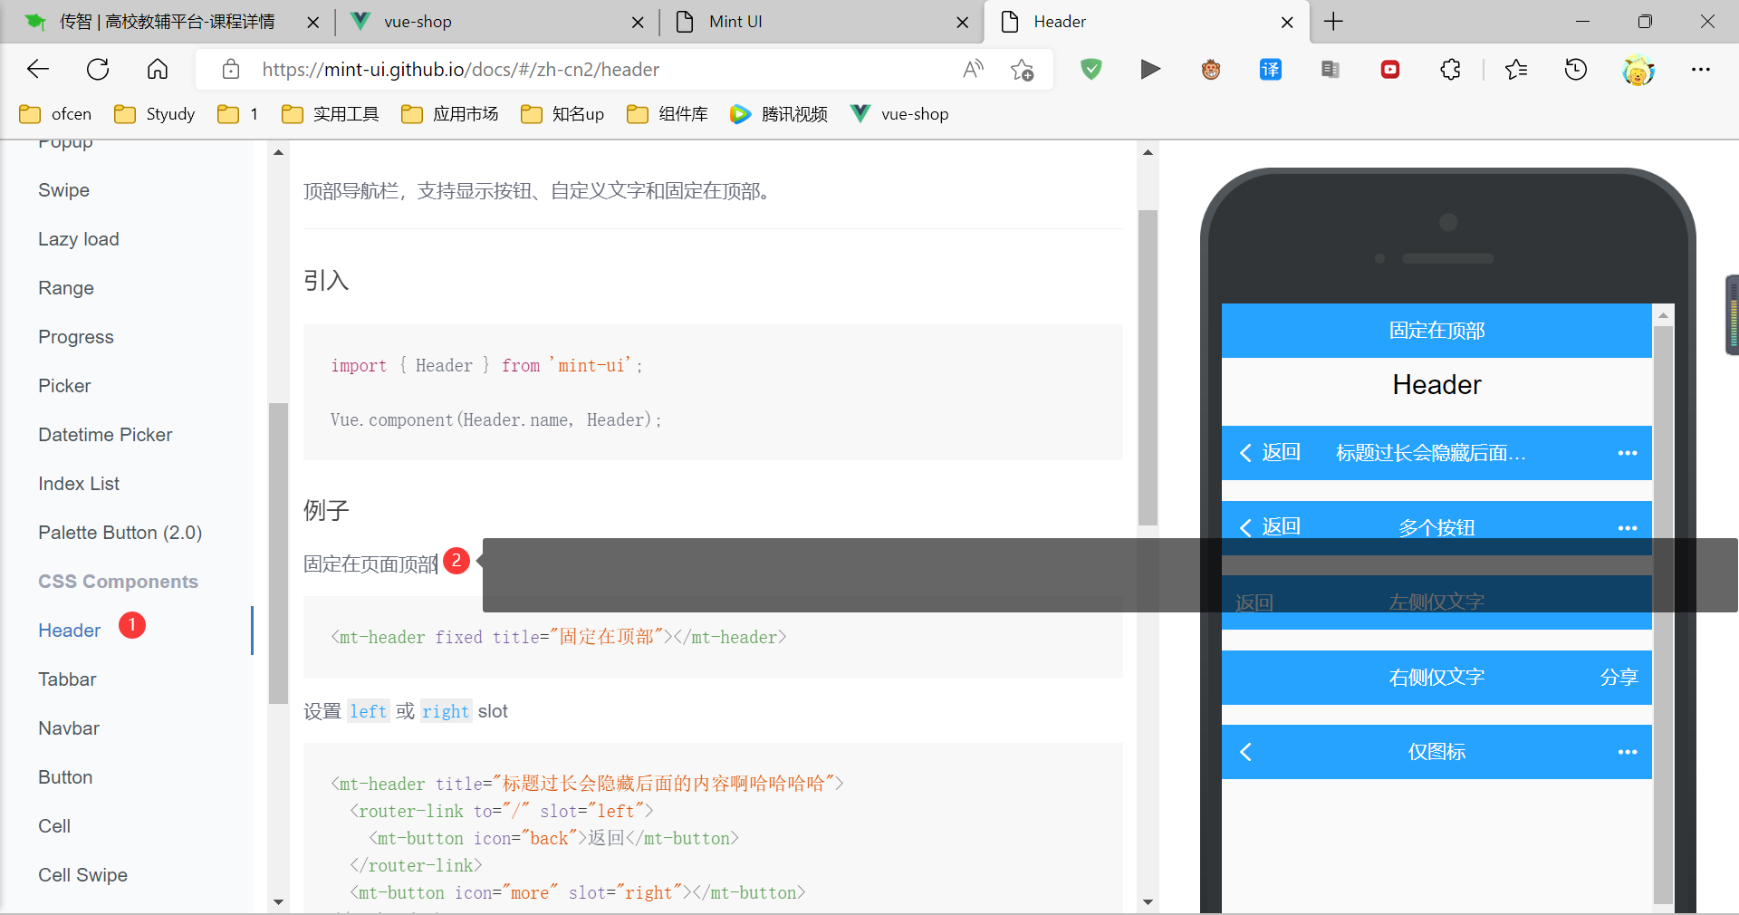The width and height of the screenshot is (1739, 915).
Task: Open the ofcen bookmark folder
Action: 56,114
